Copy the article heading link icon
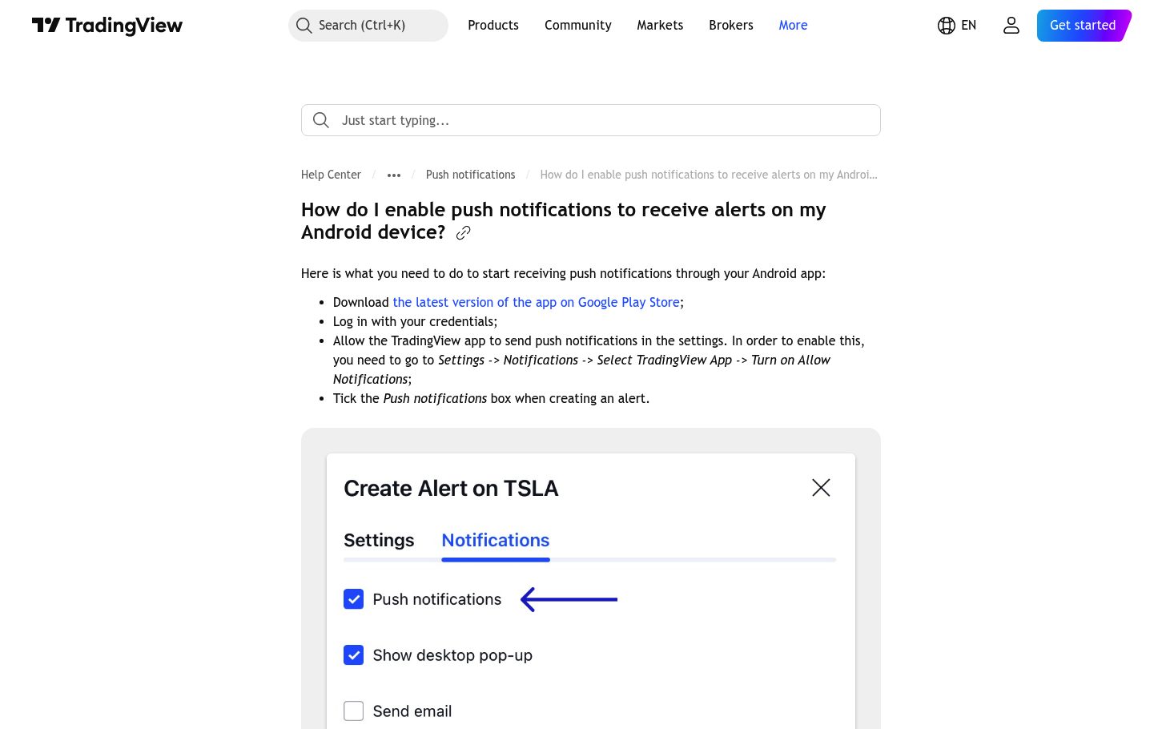Image resolution: width=1166 pixels, height=729 pixels. click(463, 233)
